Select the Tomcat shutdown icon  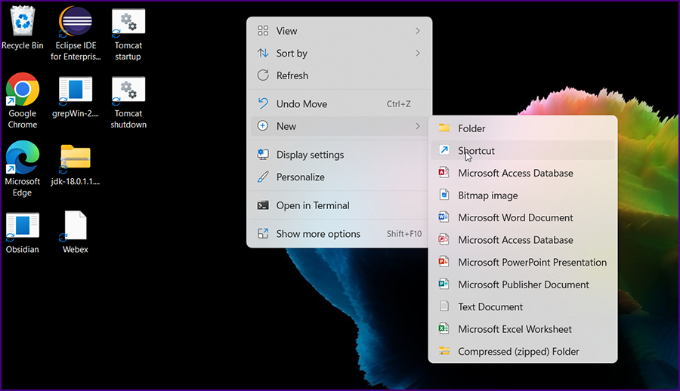(128, 91)
